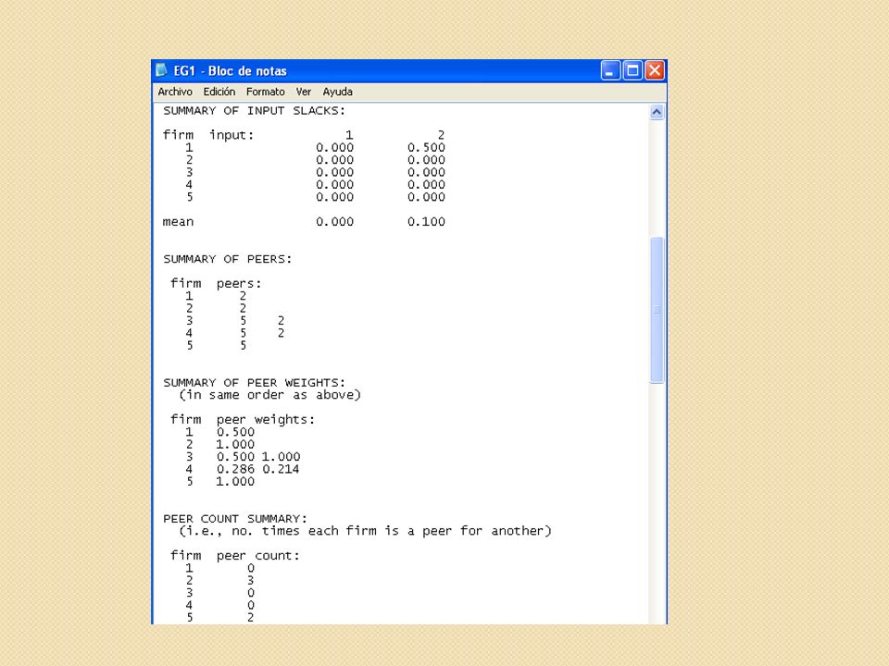
Task: Click peer weight 0.500 for firm 1
Action: (235, 432)
